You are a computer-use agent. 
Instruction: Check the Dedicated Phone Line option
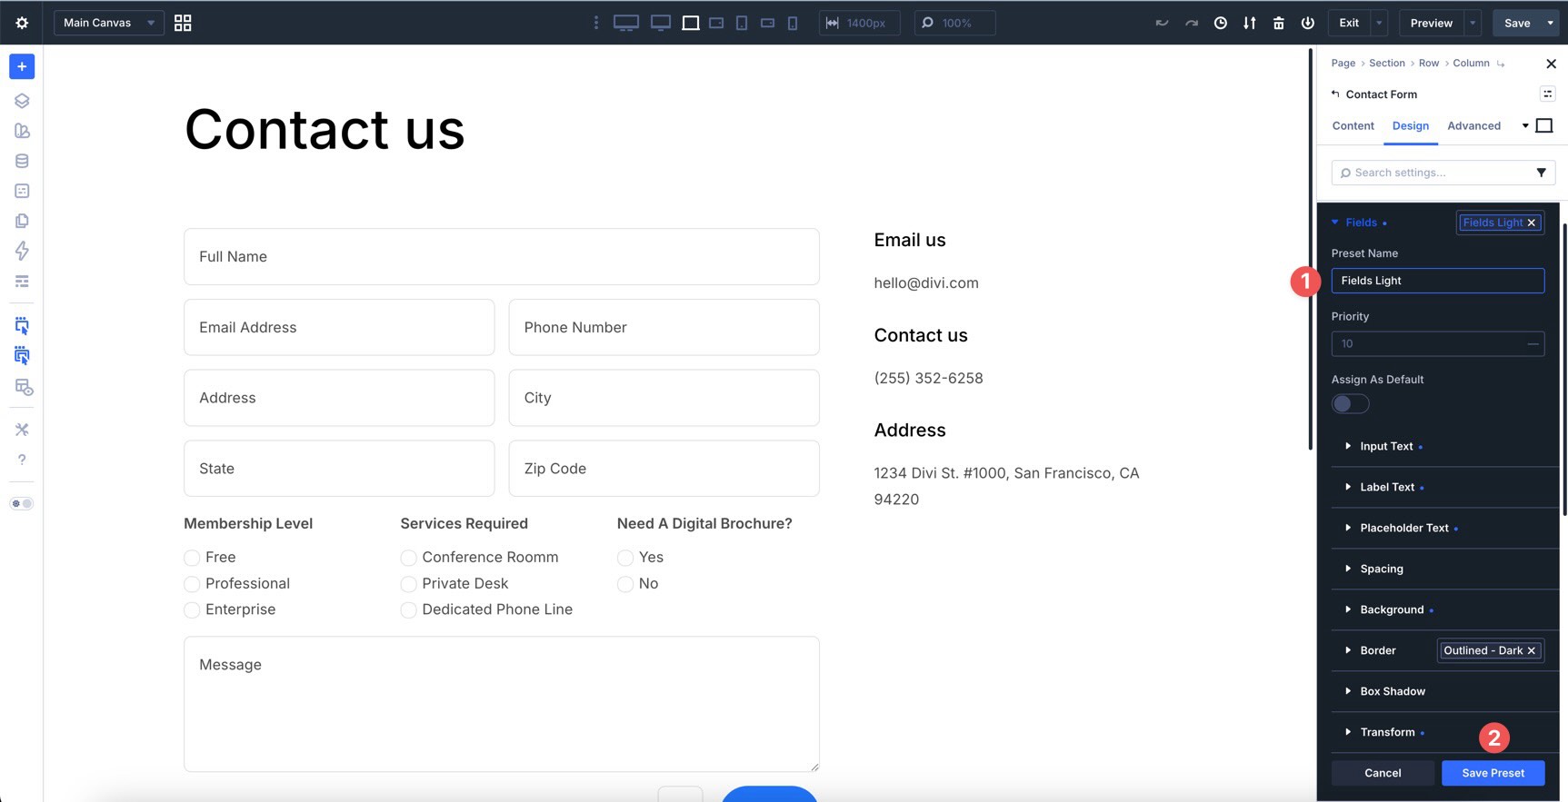pos(408,610)
